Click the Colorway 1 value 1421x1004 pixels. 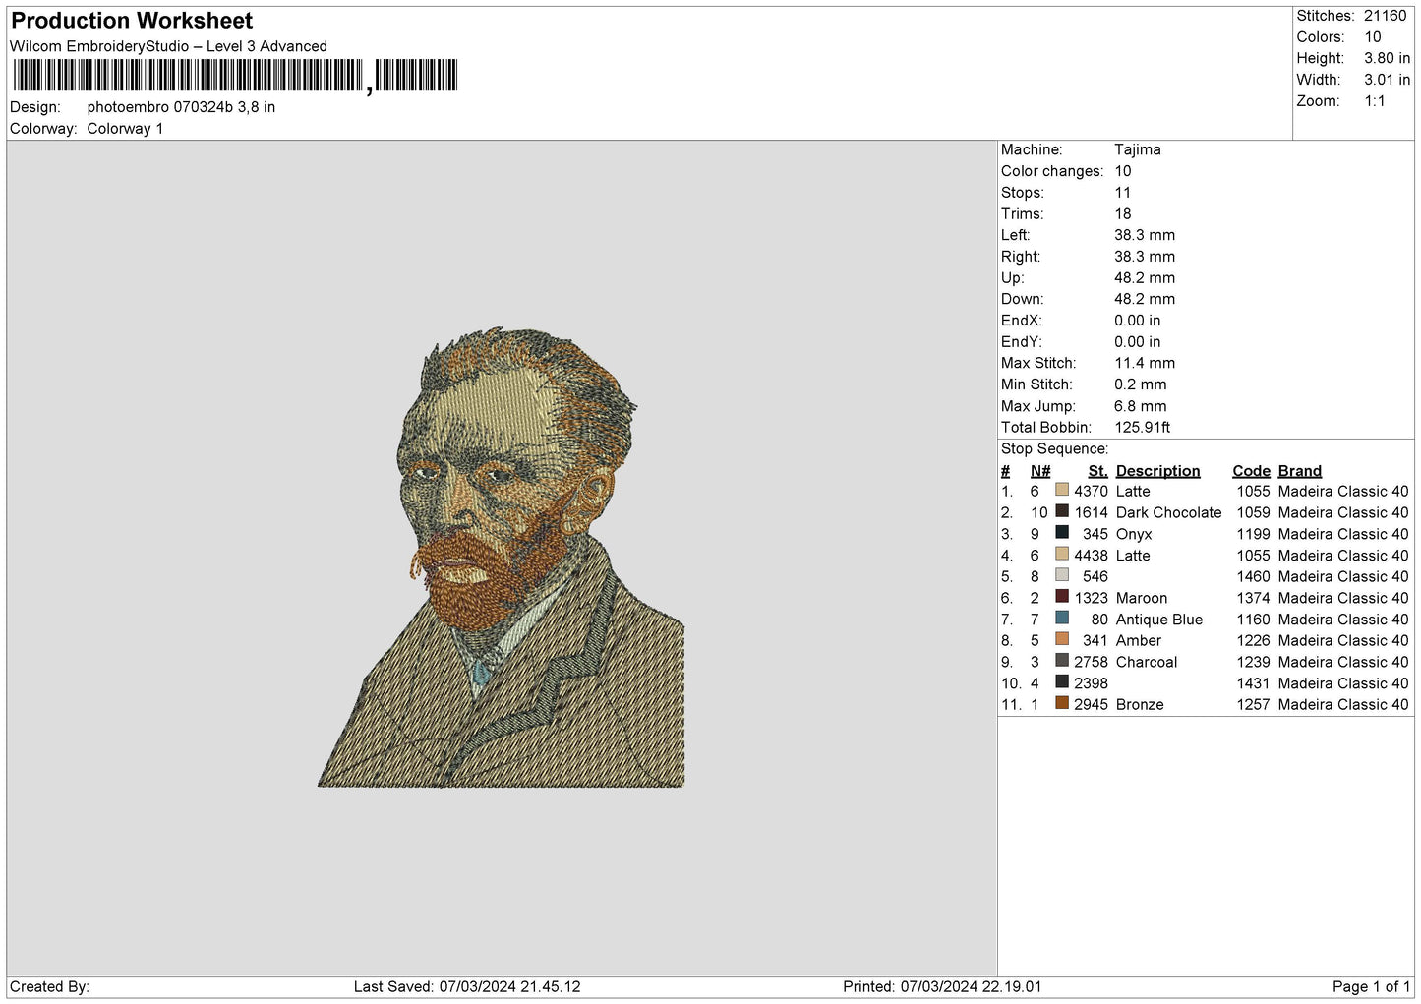[x=125, y=129]
